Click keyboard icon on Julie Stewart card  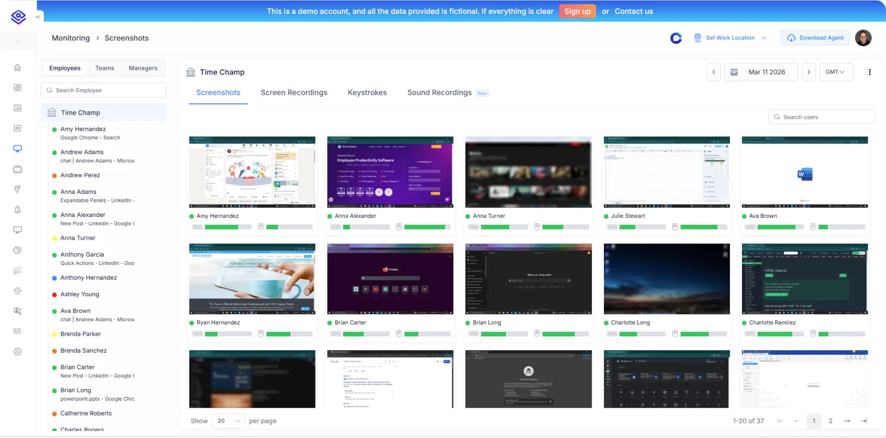(x=612, y=228)
